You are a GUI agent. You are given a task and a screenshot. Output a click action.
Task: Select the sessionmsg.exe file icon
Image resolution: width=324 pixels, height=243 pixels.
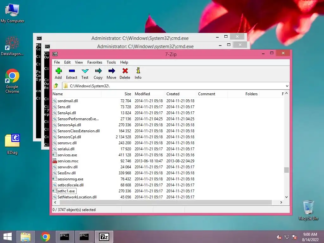[x=54, y=179]
